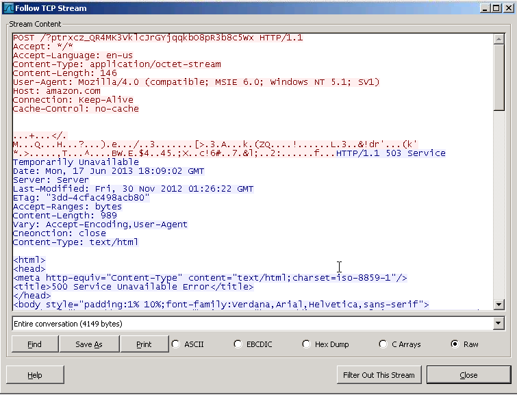Click the meta http-equiv line
The width and height of the screenshot is (517, 397).
coord(210,278)
